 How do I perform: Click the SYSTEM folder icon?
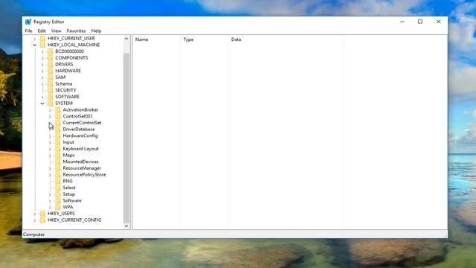50,103
